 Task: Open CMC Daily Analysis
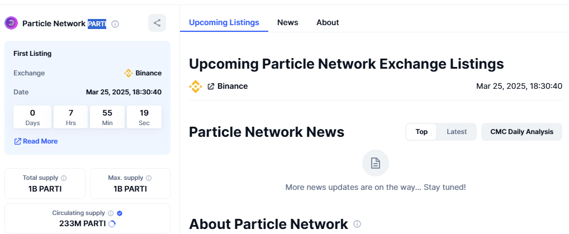[x=522, y=132]
